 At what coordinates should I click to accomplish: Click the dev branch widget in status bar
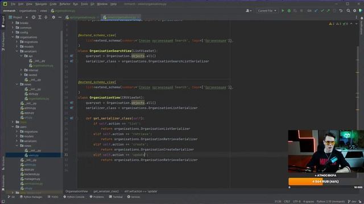[x=351, y=202]
